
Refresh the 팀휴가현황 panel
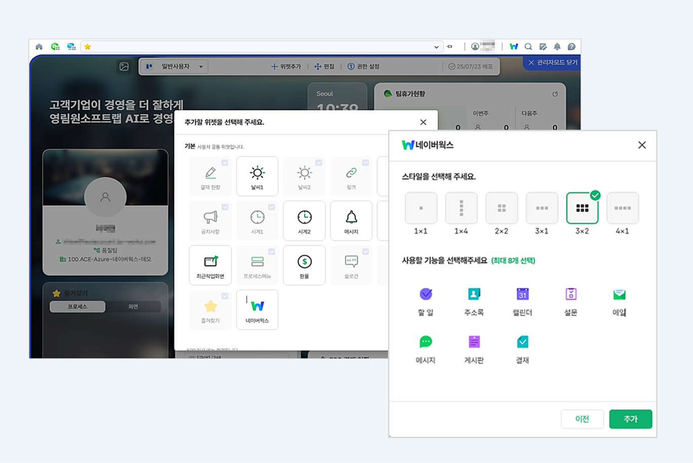[555, 94]
